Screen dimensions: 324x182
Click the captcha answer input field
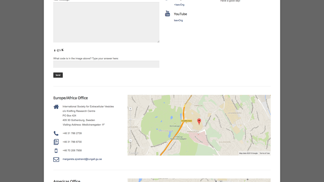click(x=106, y=64)
